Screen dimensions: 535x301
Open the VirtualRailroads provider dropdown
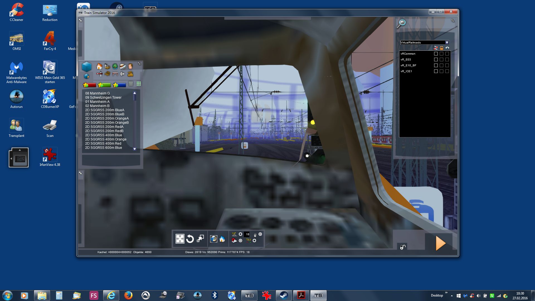pos(447,42)
